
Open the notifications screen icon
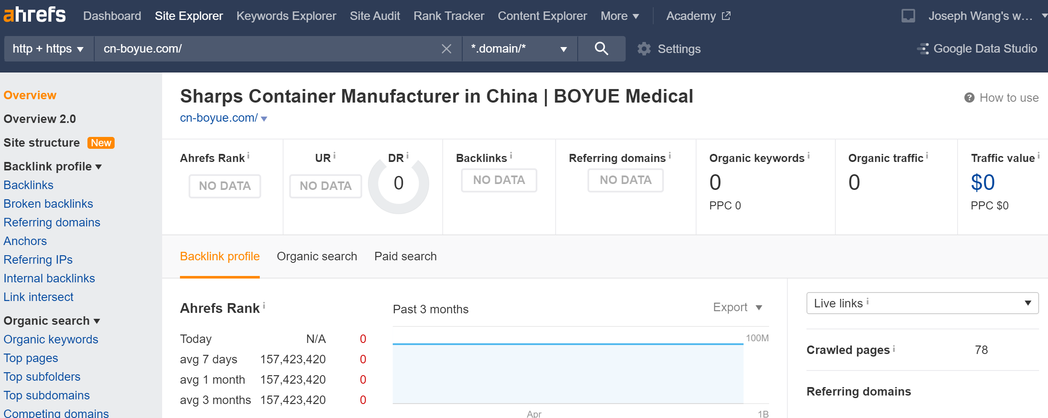(x=908, y=16)
